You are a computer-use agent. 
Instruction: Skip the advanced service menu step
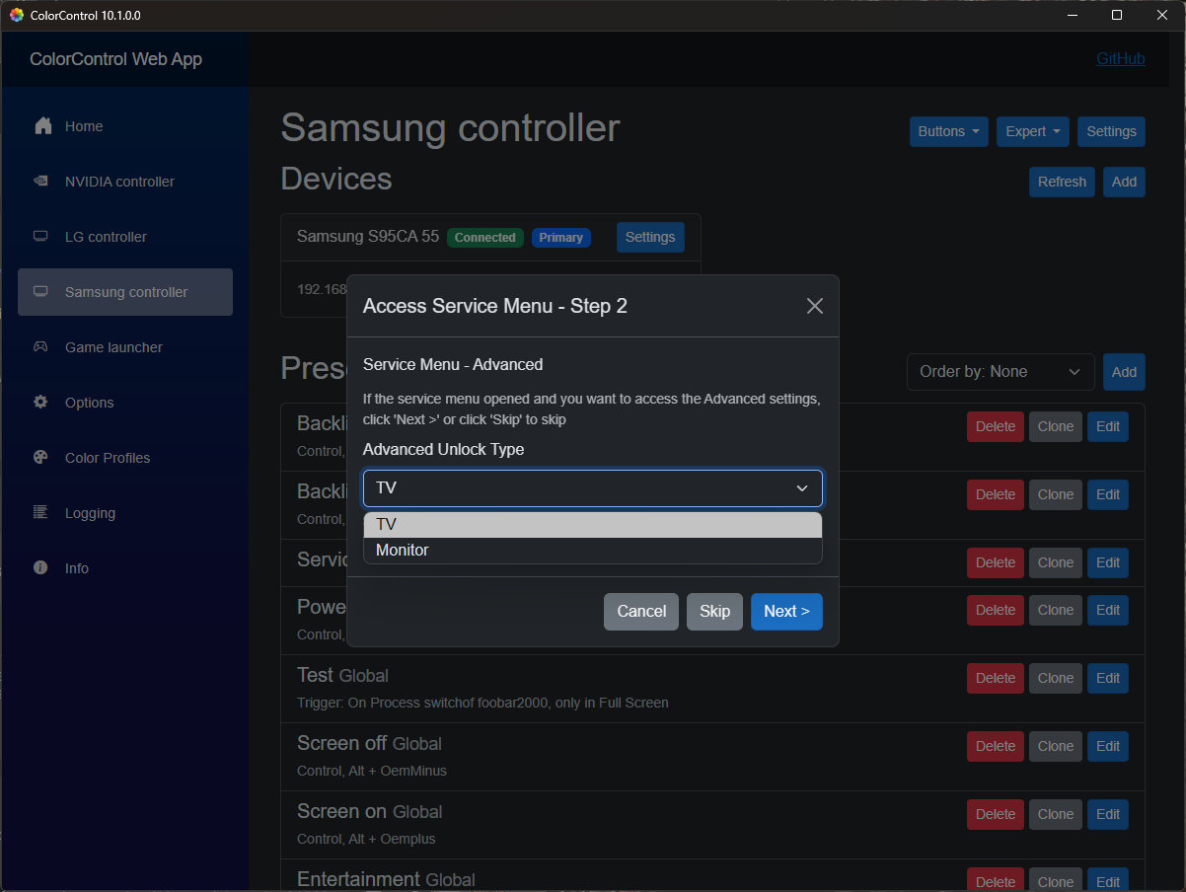pos(714,612)
